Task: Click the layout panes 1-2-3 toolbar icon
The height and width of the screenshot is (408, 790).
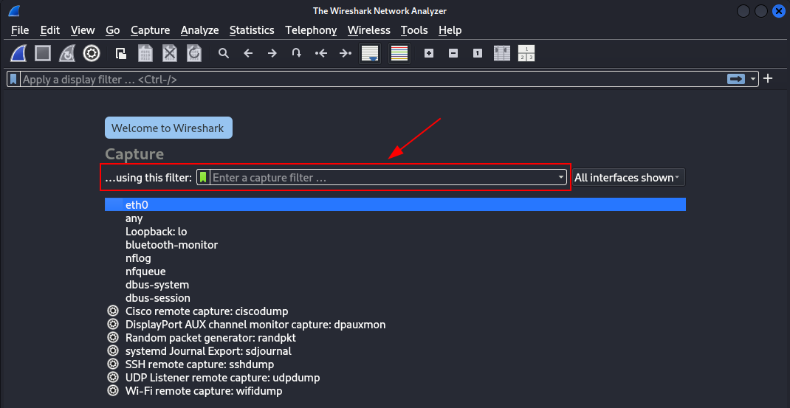Action: tap(526, 53)
